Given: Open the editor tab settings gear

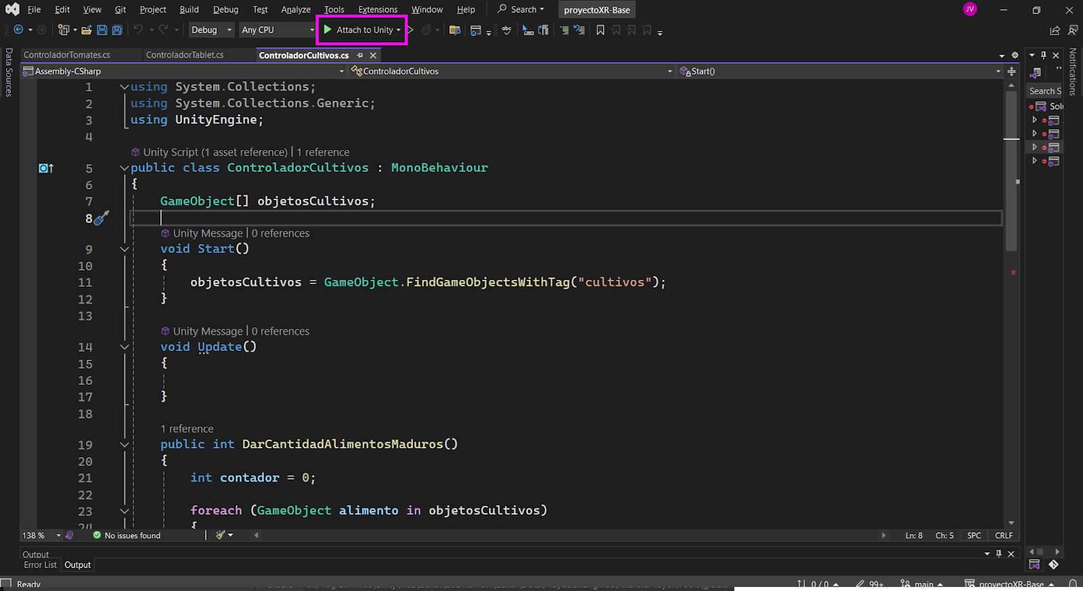Looking at the screenshot, I should (x=1015, y=55).
